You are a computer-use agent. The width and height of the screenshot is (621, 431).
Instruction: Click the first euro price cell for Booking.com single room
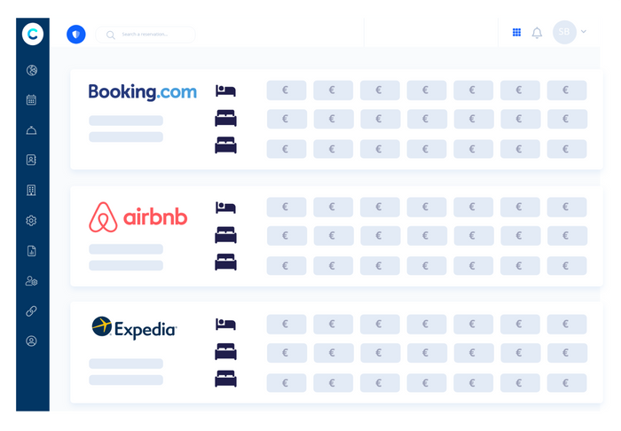coord(286,90)
